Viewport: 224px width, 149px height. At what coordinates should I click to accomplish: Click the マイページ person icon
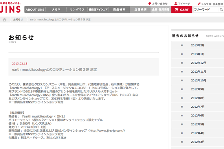click(x=176, y=3)
